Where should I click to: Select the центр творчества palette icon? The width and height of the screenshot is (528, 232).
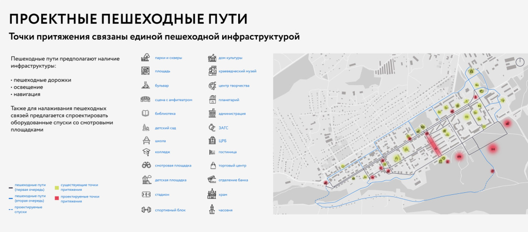(x=211, y=86)
